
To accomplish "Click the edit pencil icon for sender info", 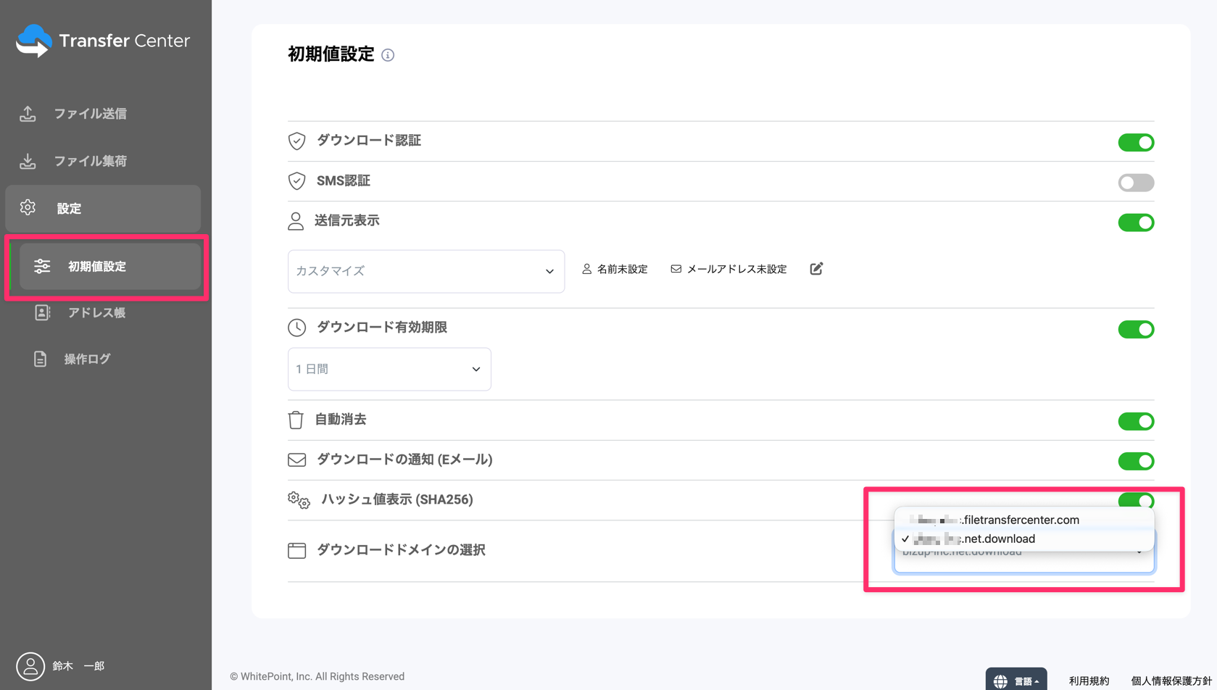I will pos(816,269).
